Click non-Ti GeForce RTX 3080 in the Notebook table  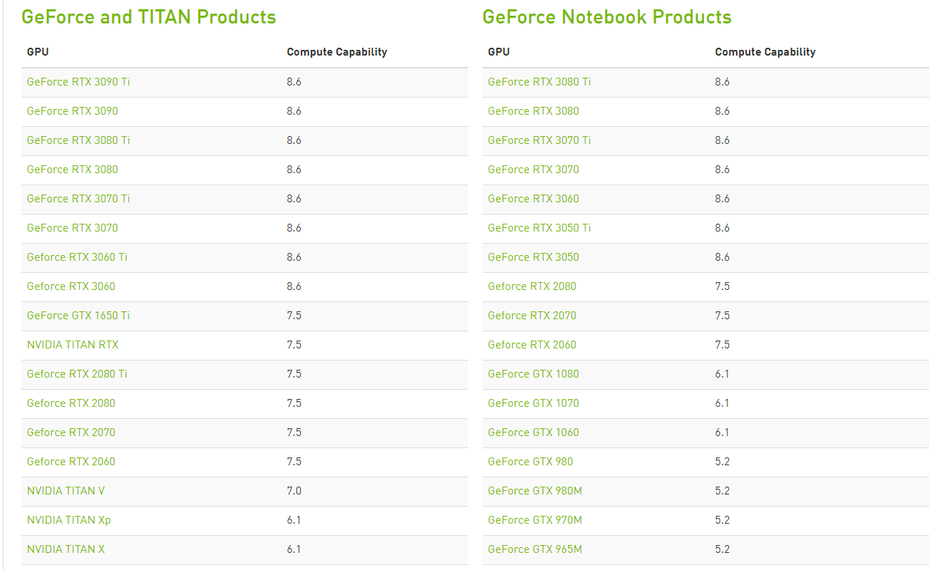coord(534,111)
